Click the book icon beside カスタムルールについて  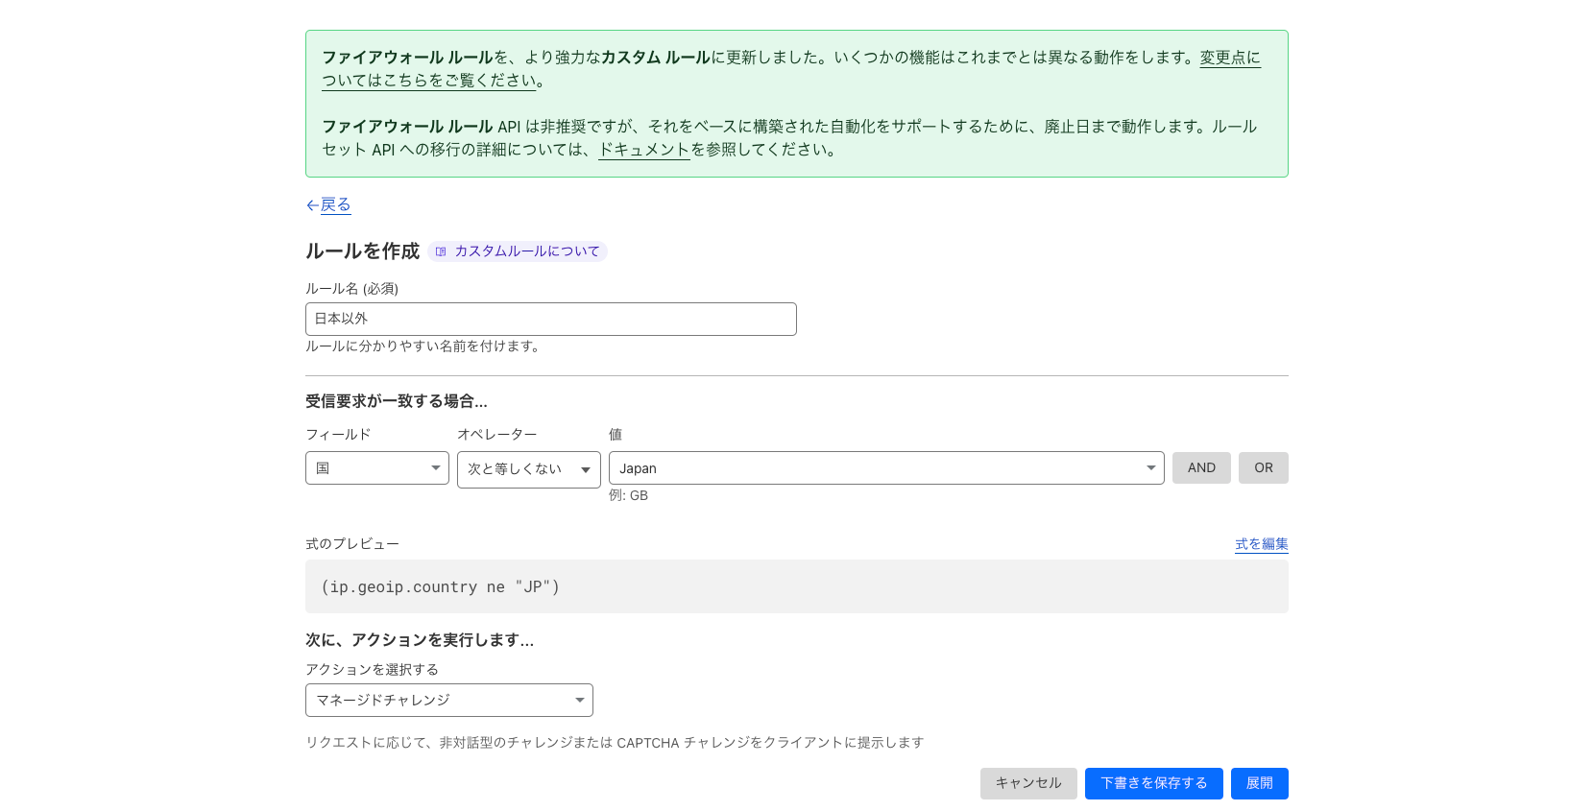click(441, 251)
